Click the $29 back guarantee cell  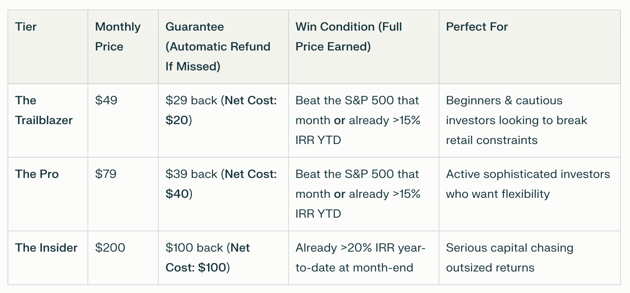coord(220,110)
